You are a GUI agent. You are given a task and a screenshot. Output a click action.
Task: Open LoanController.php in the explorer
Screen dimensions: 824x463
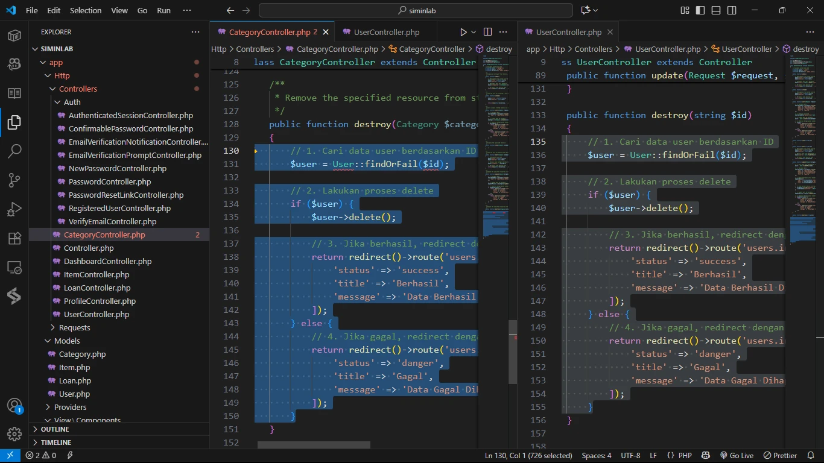[x=97, y=288]
